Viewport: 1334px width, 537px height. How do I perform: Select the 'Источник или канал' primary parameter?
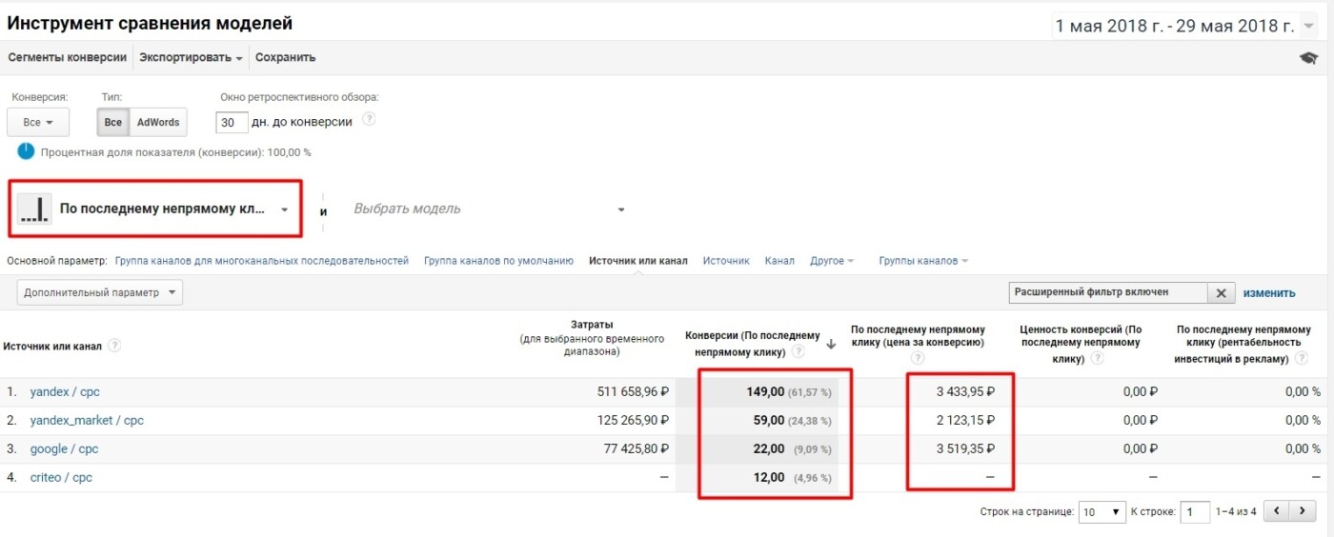pyautogui.click(x=638, y=261)
